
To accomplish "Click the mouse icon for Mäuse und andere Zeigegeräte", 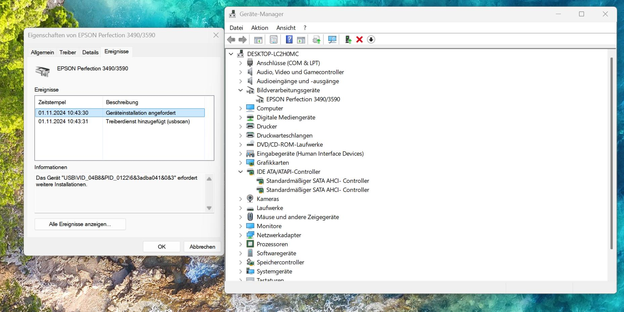I will click(250, 217).
